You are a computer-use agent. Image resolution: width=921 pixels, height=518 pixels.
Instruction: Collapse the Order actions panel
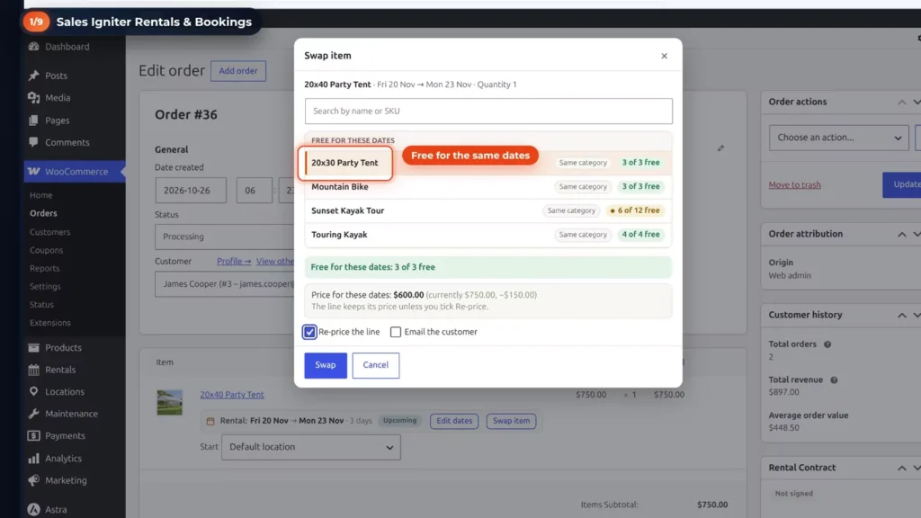coord(901,103)
